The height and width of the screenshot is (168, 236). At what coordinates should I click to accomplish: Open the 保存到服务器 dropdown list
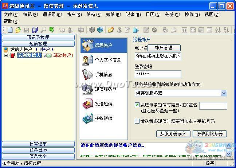coord(224,93)
